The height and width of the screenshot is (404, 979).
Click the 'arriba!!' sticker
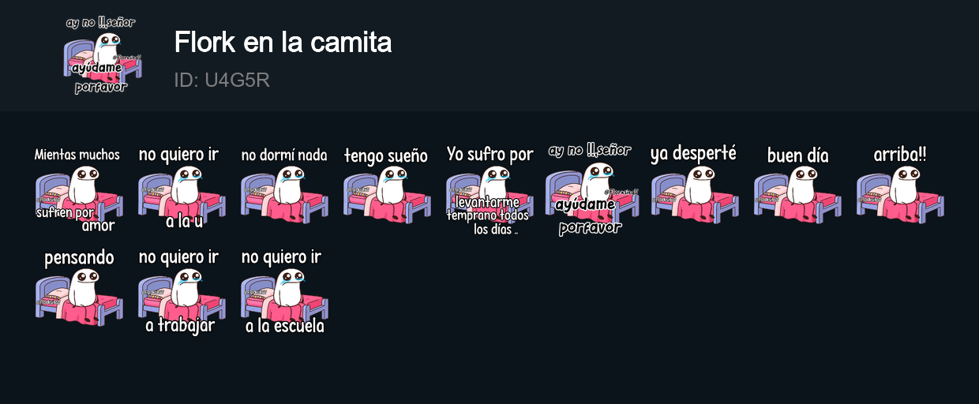[900, 185]
